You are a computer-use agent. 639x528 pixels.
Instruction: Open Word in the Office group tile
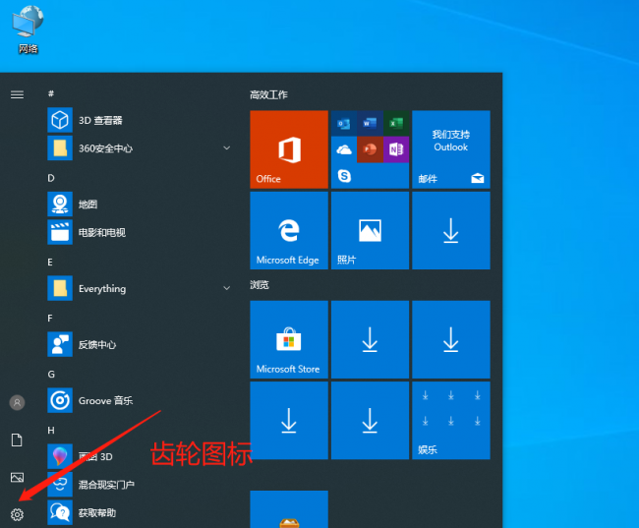370,123
